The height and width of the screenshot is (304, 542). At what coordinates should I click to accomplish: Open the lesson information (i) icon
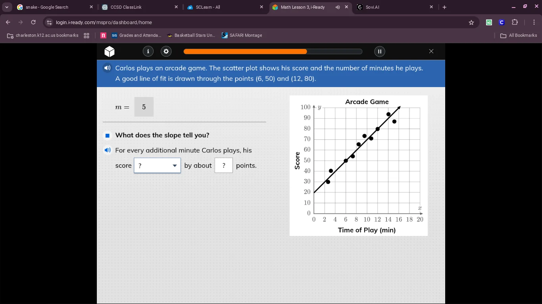pos(148,51)
